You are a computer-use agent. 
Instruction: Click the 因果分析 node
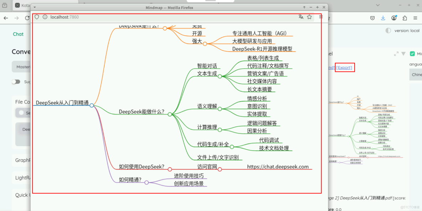(257, 131)
